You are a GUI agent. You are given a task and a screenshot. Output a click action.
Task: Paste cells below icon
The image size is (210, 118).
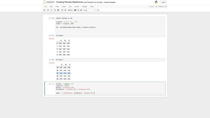(x=58, y=10)
